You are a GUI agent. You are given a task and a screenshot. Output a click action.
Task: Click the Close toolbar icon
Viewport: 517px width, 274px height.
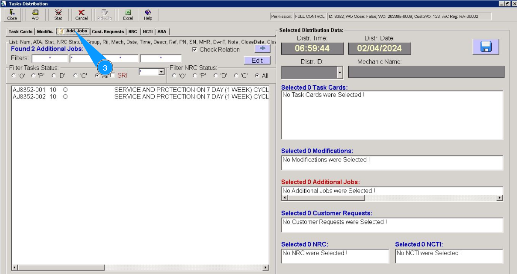tap(12, 15)
